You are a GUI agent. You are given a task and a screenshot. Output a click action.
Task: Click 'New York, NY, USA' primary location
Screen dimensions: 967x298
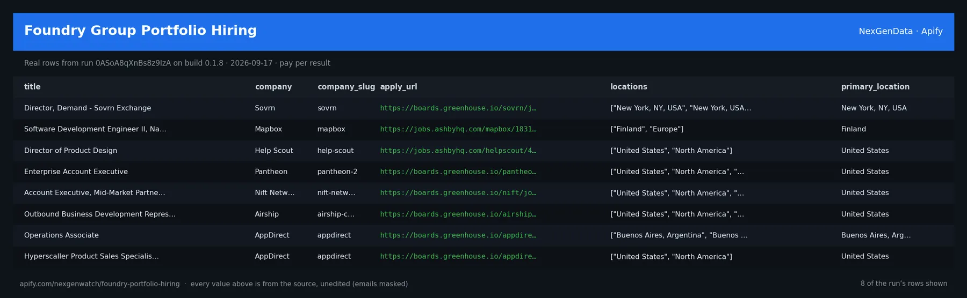[x=874, y=108]
